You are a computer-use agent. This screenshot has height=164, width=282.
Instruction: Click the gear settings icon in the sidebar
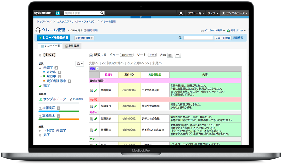coord(79,63)
